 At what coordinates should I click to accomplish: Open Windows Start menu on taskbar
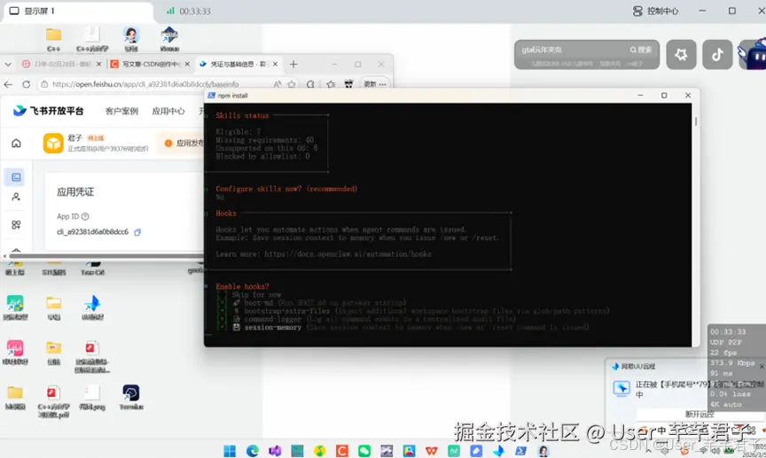point(230,451)
